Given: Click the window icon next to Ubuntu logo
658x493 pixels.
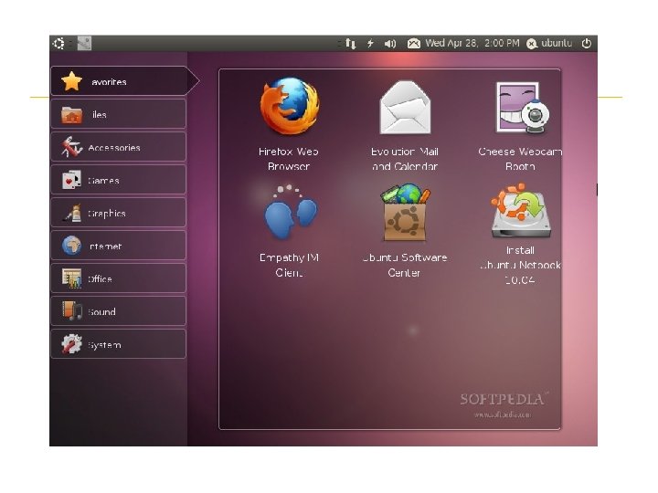Looking at the screenshot, I should [x=84, y=43].
